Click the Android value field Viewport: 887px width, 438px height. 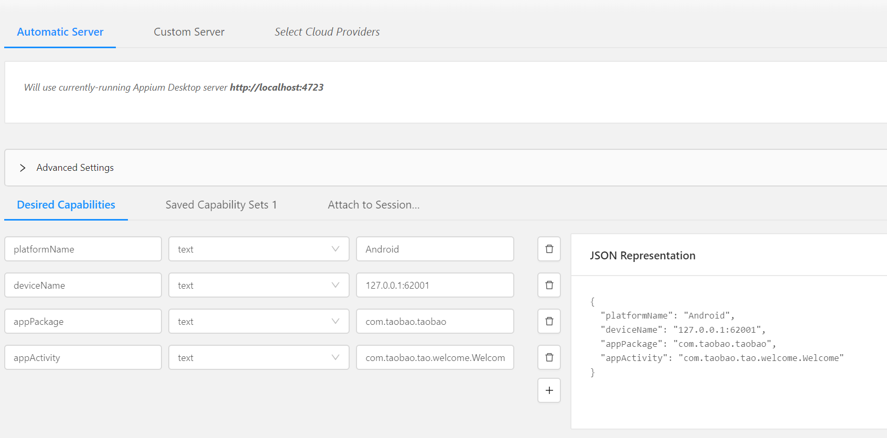(435, 249)
